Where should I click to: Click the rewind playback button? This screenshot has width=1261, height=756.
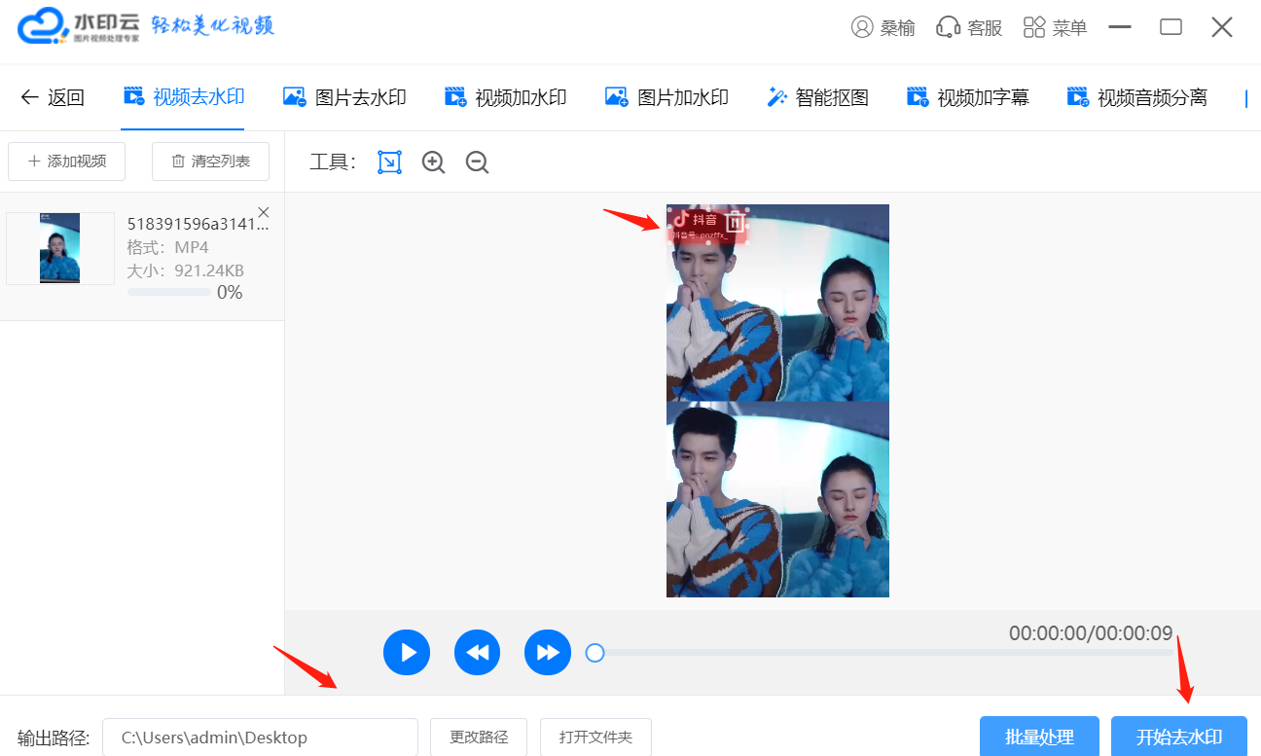click(477, 652)
